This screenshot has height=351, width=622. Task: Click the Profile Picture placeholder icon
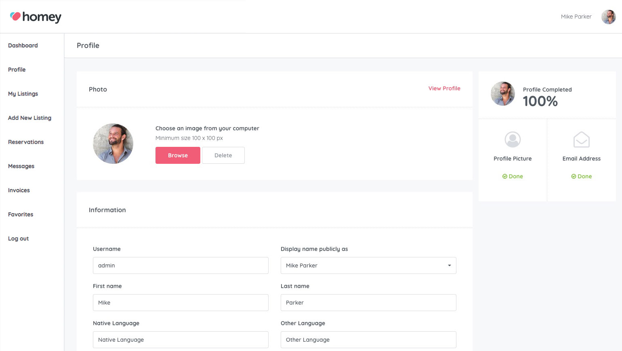[x=513, y=140]
